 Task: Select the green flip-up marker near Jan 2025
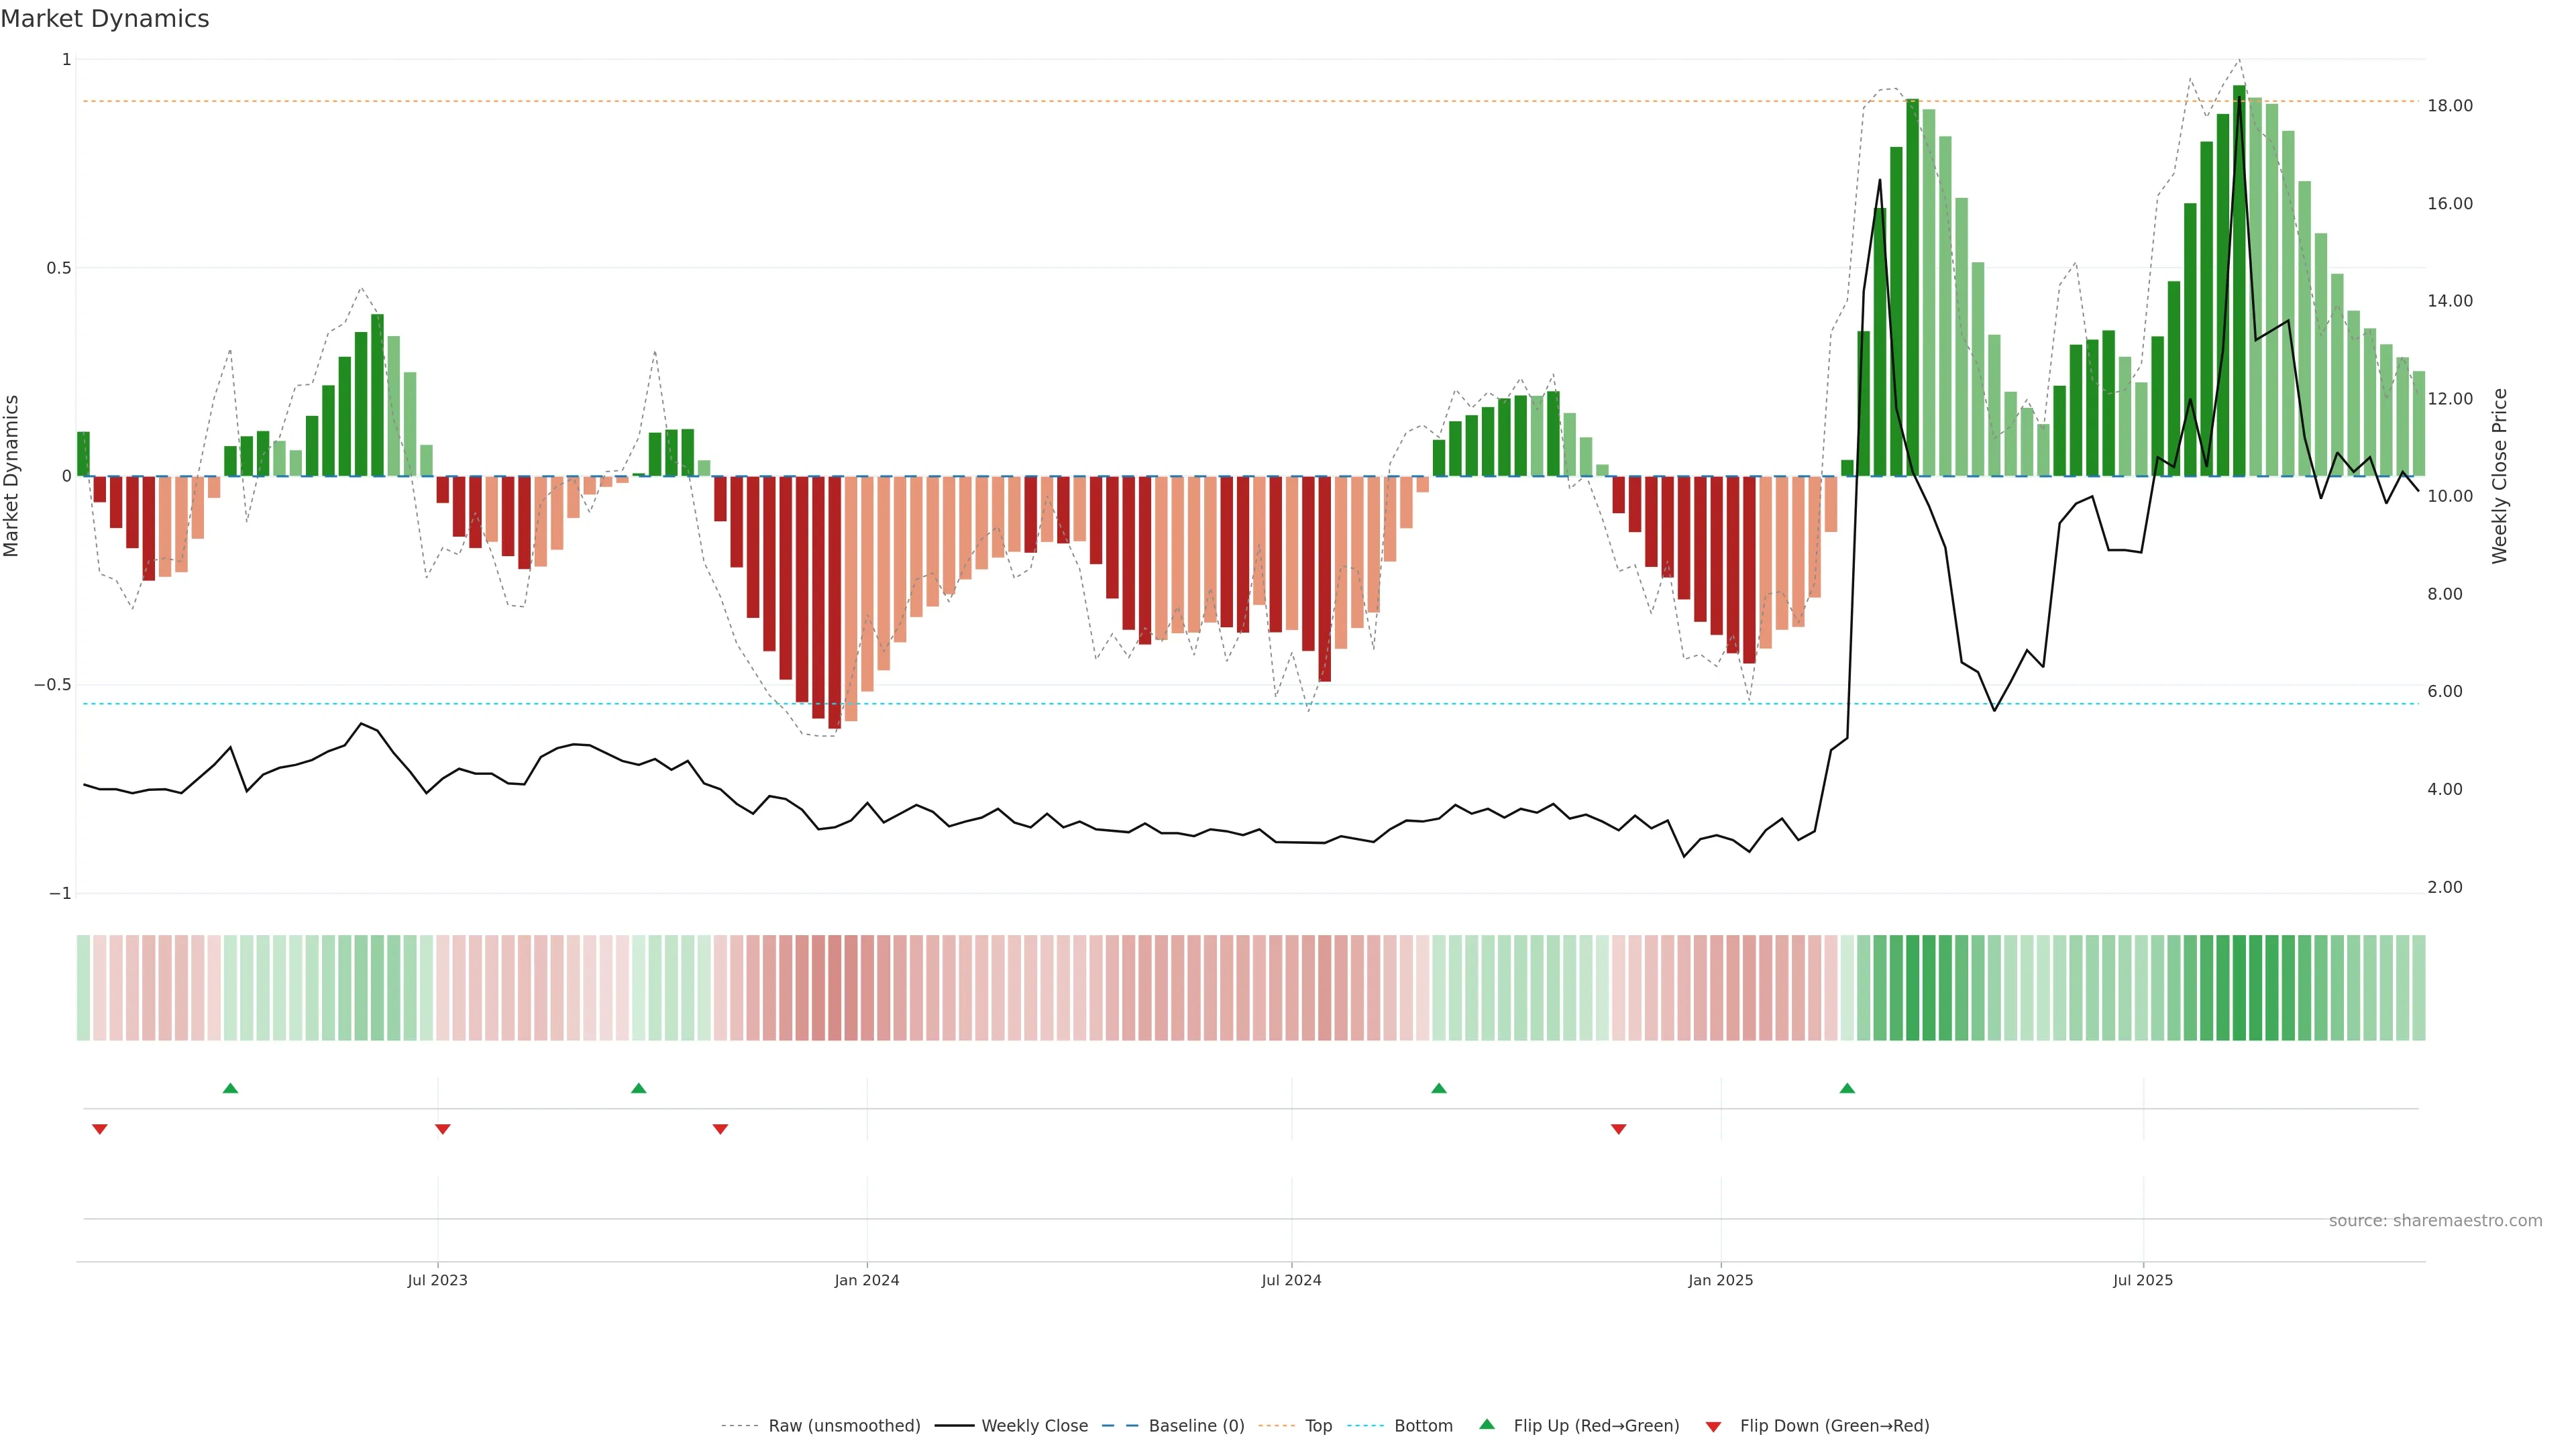1847,1088
